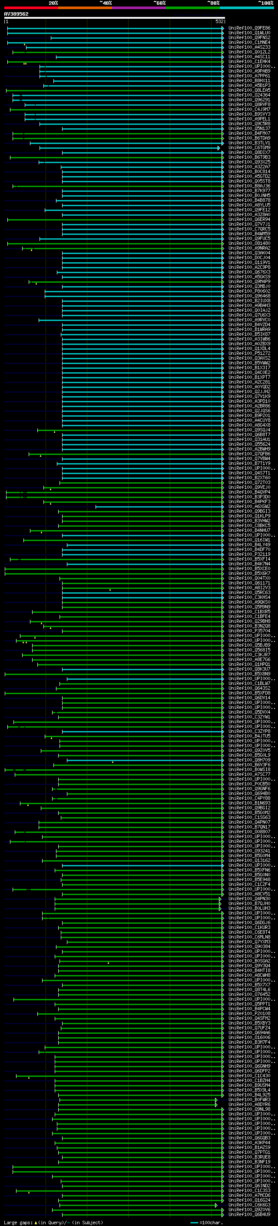Click UniRef100_Q8H709 label

[249, 760]
